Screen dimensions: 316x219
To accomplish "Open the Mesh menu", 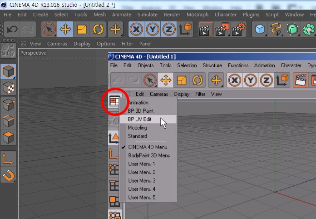I will 99,15.
